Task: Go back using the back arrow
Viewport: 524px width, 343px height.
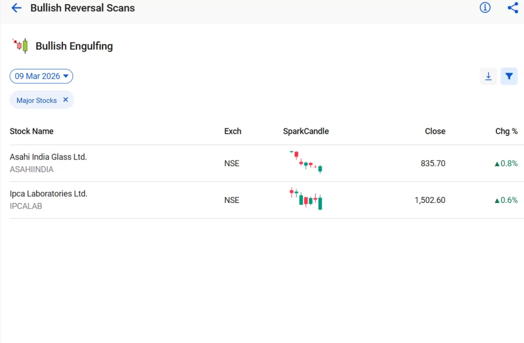Action: point(16,8)
